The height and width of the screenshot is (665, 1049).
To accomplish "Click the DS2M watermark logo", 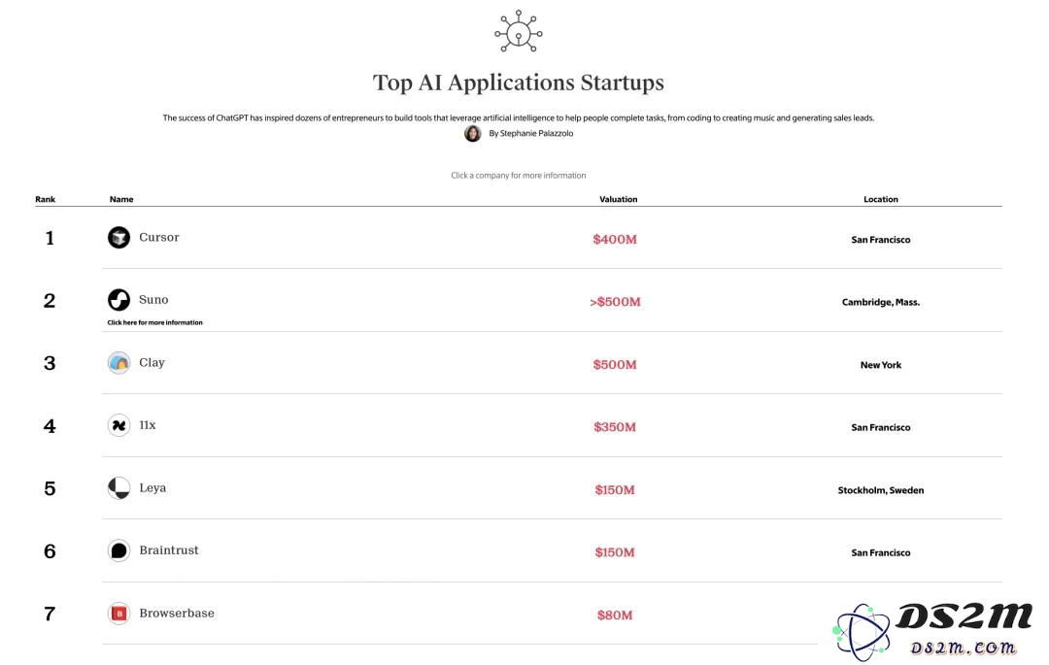I will coord(932,631).
